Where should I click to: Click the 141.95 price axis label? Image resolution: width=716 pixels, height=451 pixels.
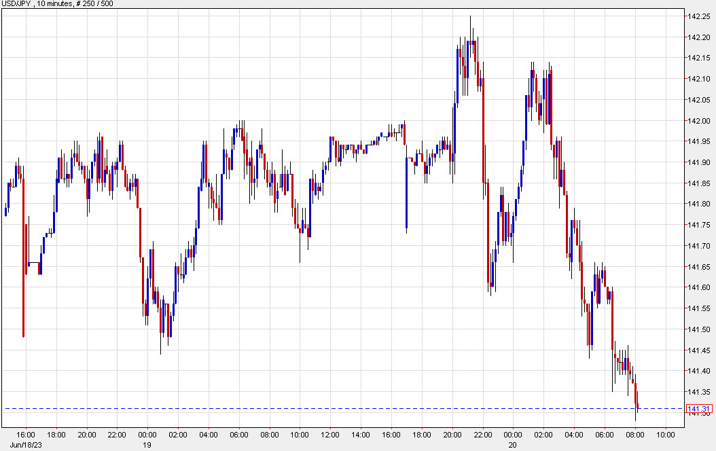coord(698,142)
